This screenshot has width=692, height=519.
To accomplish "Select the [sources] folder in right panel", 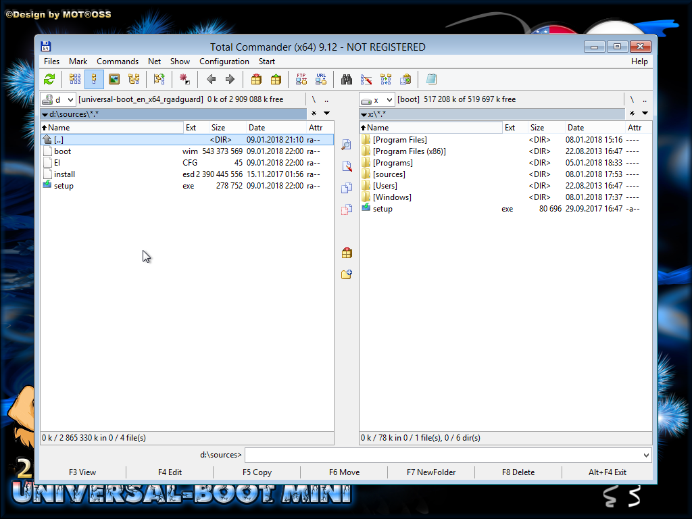I will tap(505, 174).
